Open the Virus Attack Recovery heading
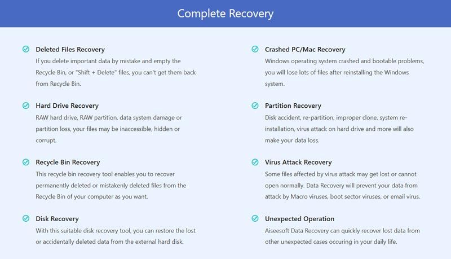This screenshot has width=451, height=259. tap(298, 163)
